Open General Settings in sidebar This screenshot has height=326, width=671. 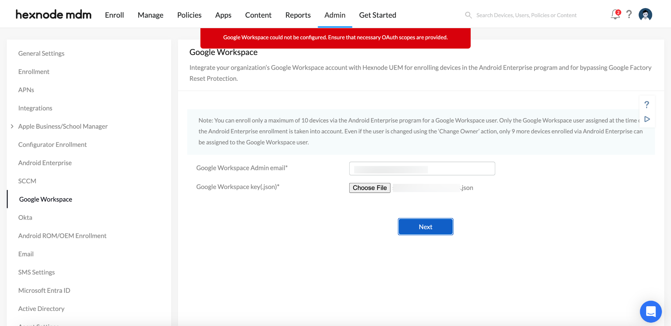click(41, 53)
